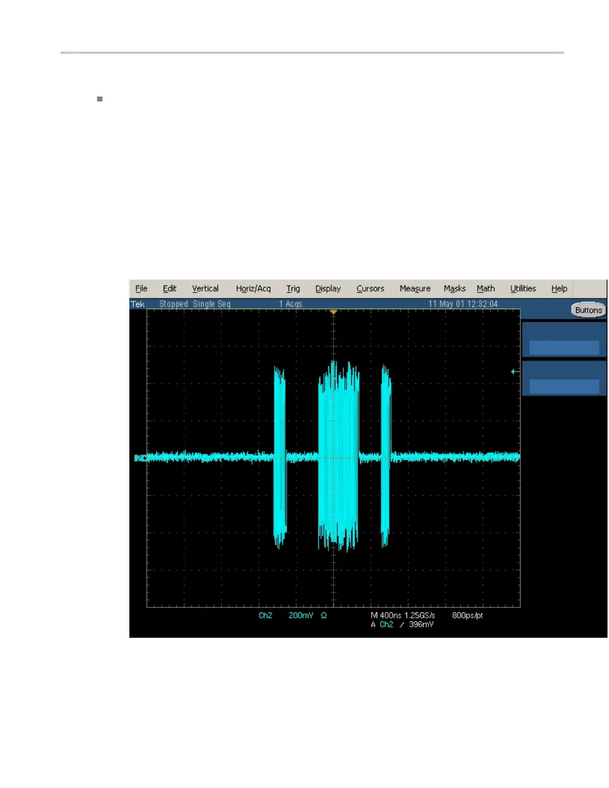Click the M 400ns timebase readout
Viewport: 609px width, 788px height.
(386, 615)
